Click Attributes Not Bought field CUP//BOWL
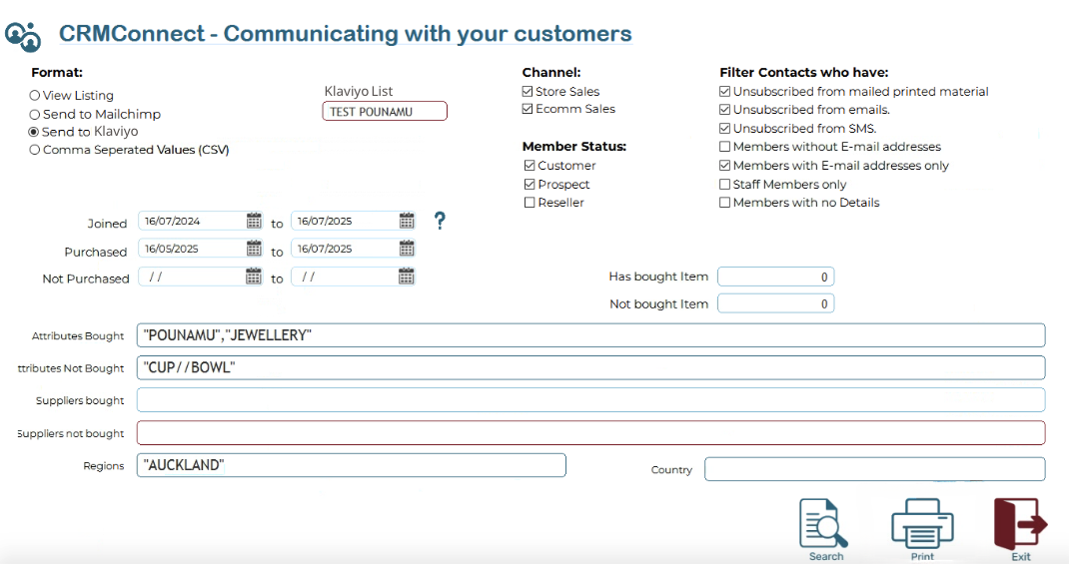 point(591,367)
